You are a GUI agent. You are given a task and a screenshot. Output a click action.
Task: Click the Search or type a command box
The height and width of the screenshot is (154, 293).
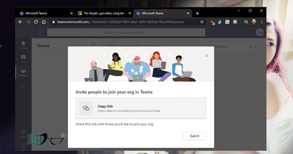click(126, 32)
